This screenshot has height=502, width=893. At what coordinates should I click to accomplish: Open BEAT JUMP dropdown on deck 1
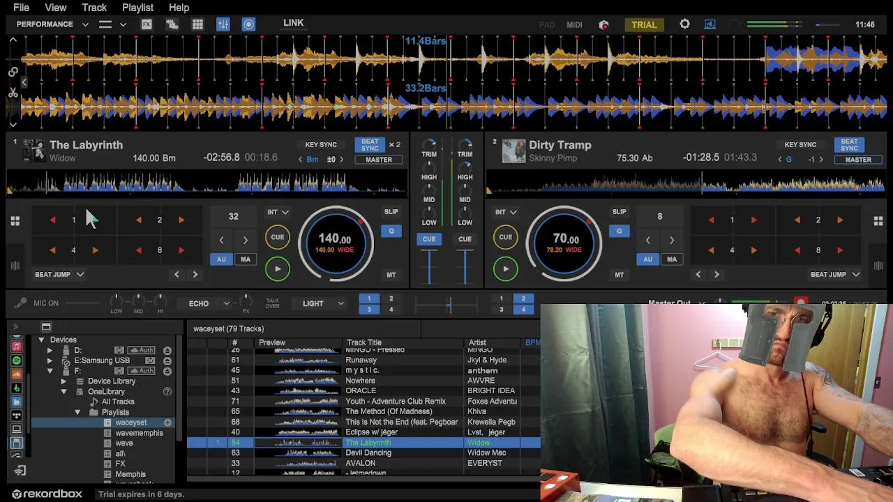click(59, 275)
